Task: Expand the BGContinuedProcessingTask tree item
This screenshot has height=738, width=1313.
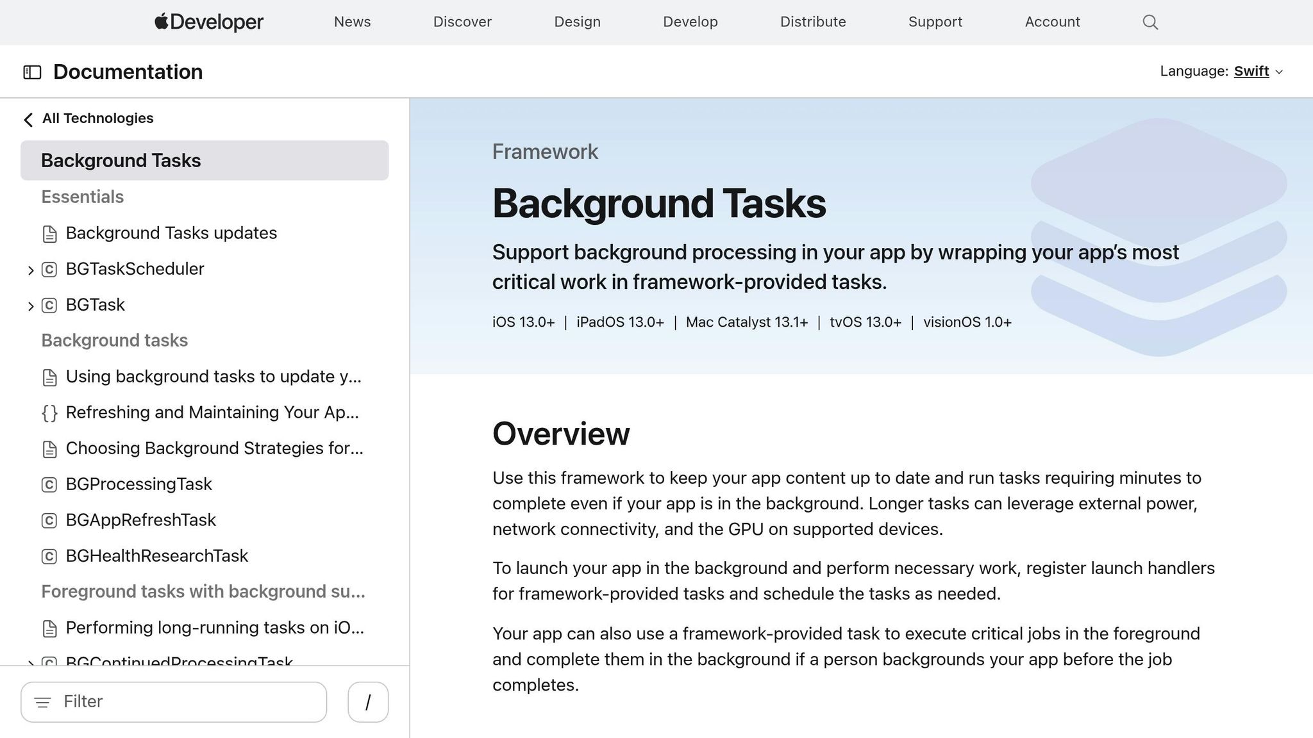Action: tap(31, 663)
